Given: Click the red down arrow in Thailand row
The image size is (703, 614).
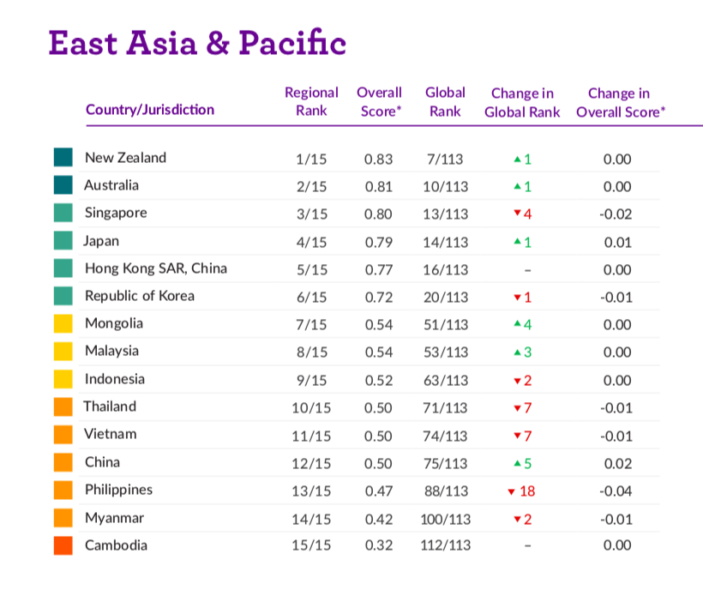Looking at the screenshot, I should (x=517, y=408).
